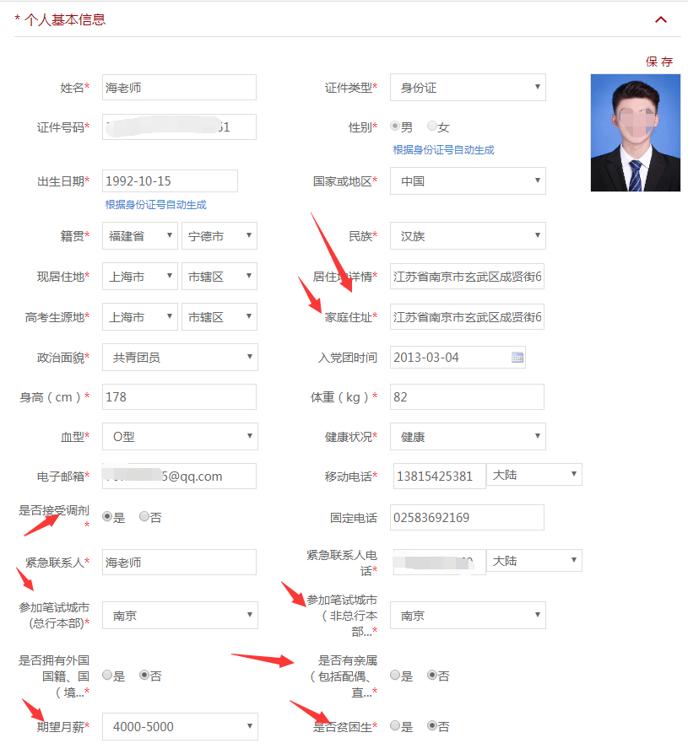688x754 pixels.
Task: Click the 家庭住址 input field
Action: pyautogui.click(x=467, y=317)
